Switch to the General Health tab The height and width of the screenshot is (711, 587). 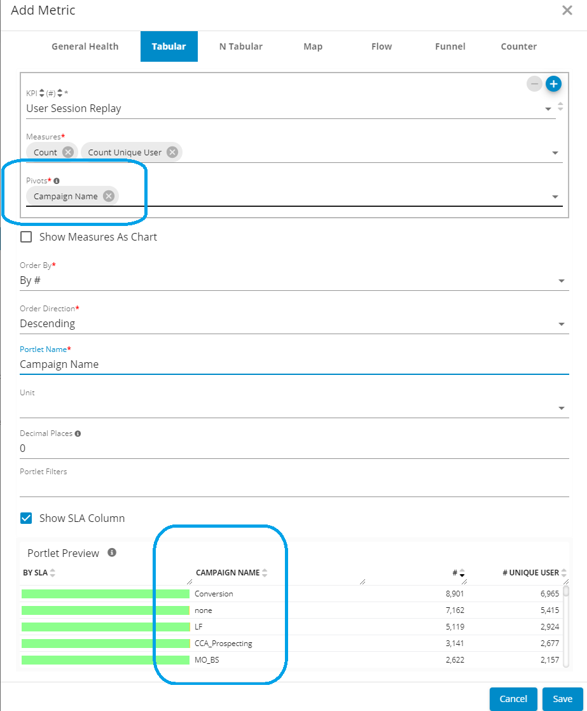pos(85,46)
